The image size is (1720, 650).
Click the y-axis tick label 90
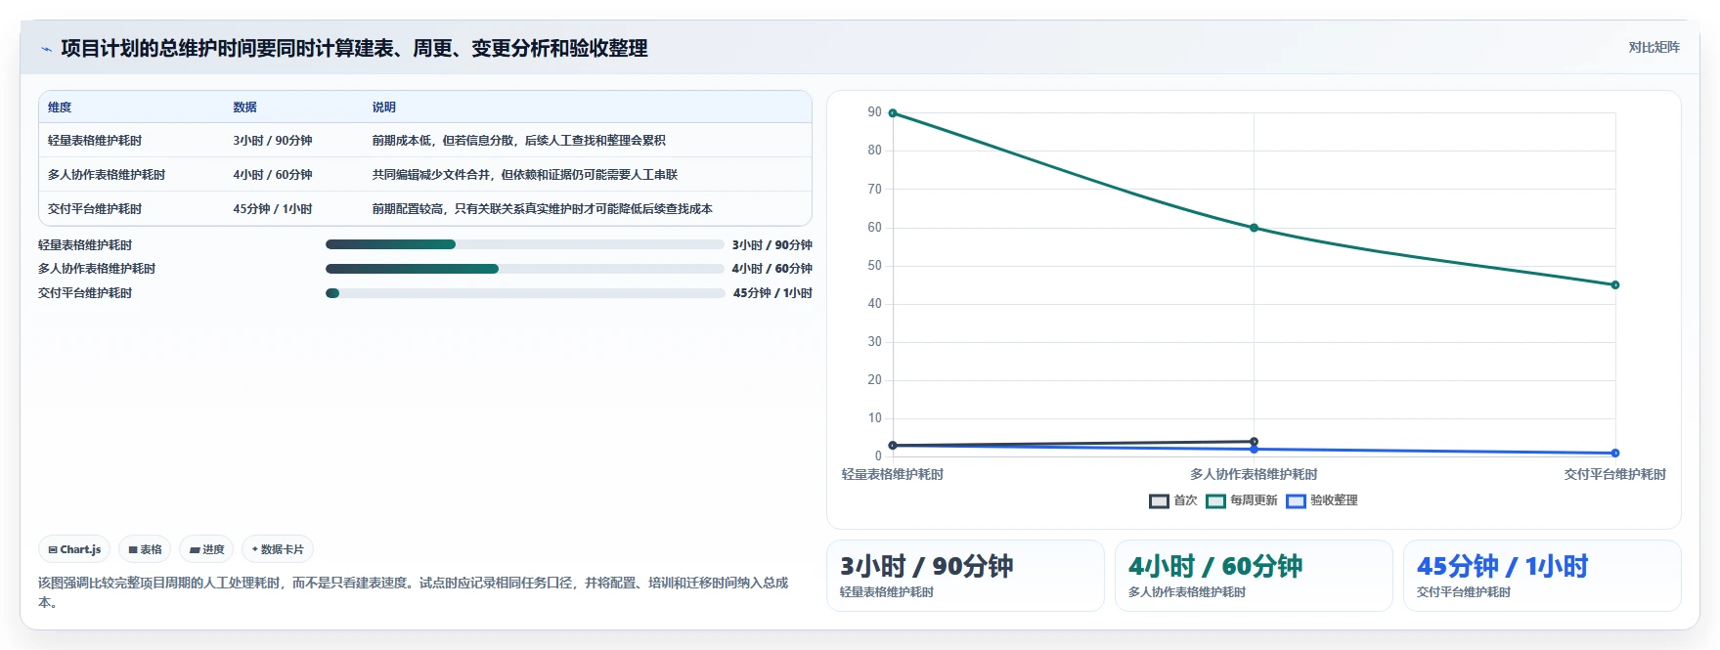[874, 112]
